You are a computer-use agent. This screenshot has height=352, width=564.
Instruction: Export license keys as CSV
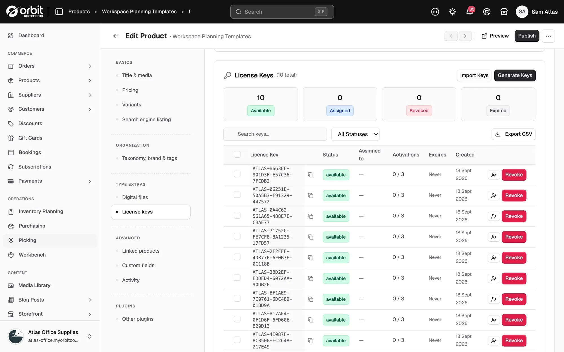point(514,134)
